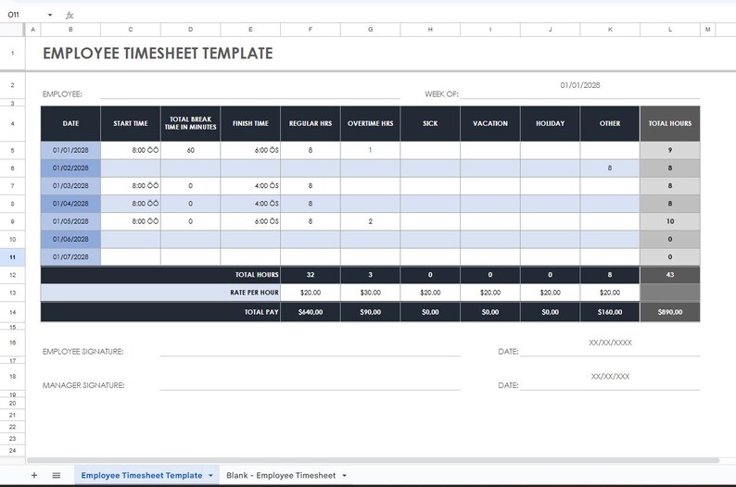Select start time for 01/03/2028 row

coord(131,186)
